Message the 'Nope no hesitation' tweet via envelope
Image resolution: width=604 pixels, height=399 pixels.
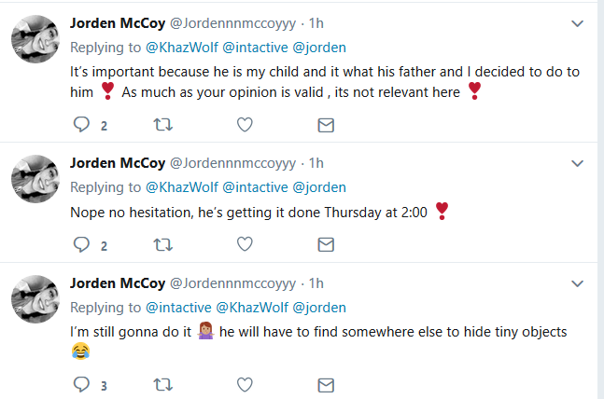point(326,245)
